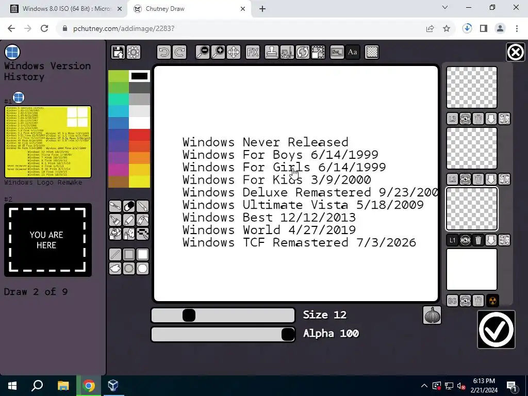Zoom out with the minus magnifier
This screenshot has width=528, height=396.
click(x=203, y=52)
